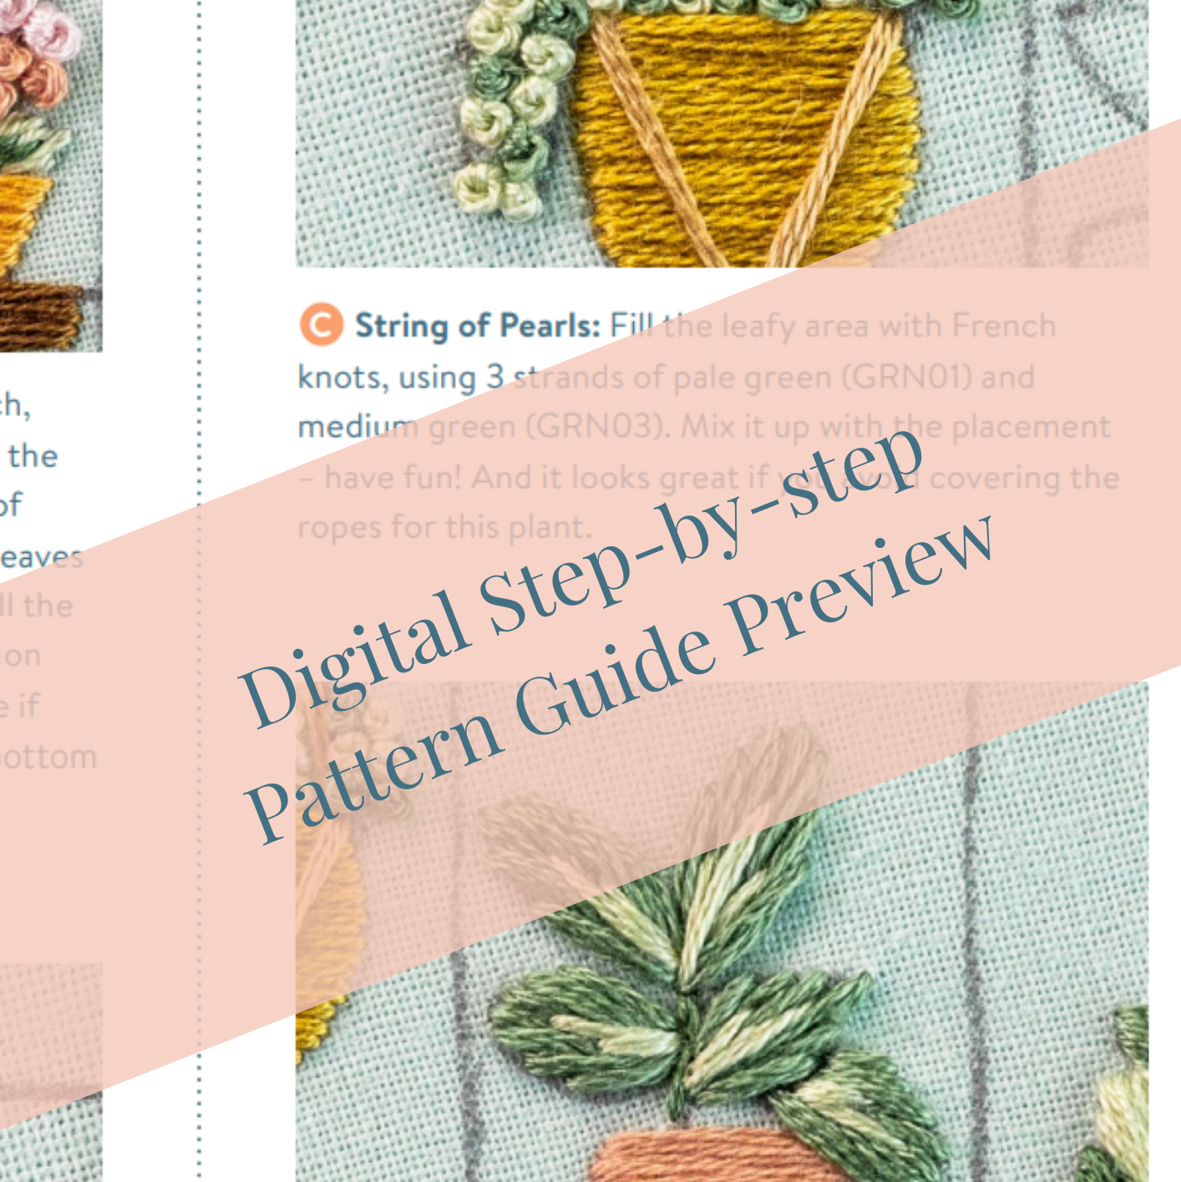Click the faded lower-left fabric image
This screenshot has width=1181, height=1182.
[51, 1073]
